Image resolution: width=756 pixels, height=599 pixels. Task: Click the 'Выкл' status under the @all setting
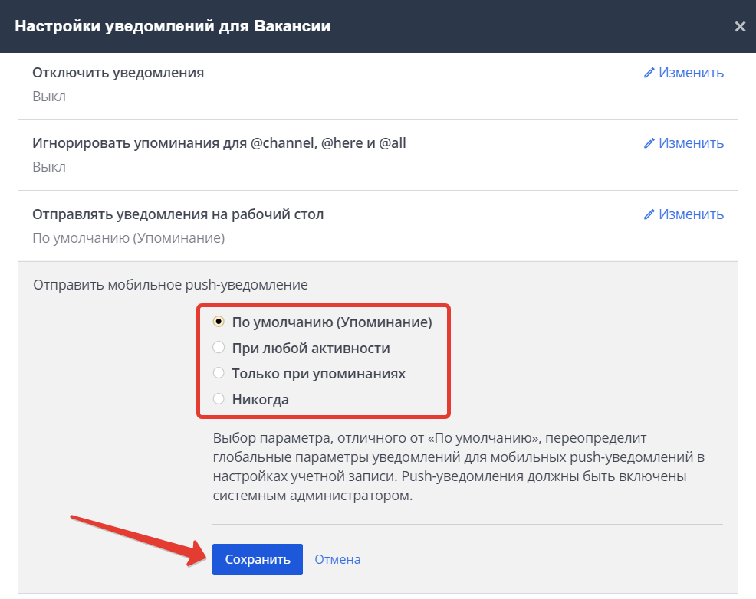[48, 167]
